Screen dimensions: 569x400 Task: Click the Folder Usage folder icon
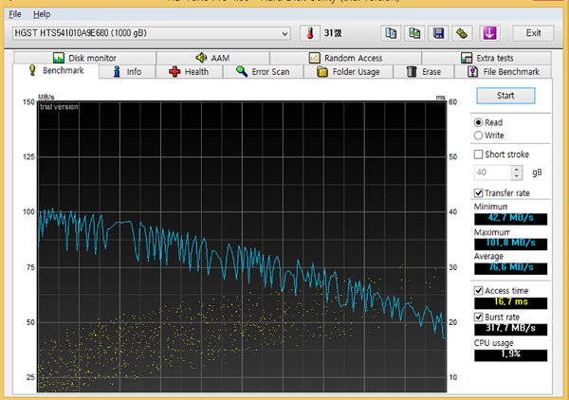322,72
